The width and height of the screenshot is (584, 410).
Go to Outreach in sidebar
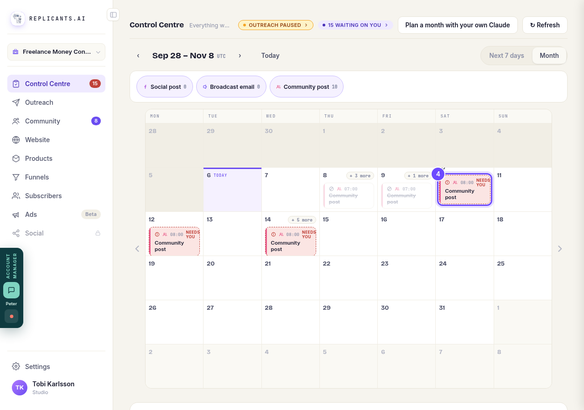tap(56, 102)
